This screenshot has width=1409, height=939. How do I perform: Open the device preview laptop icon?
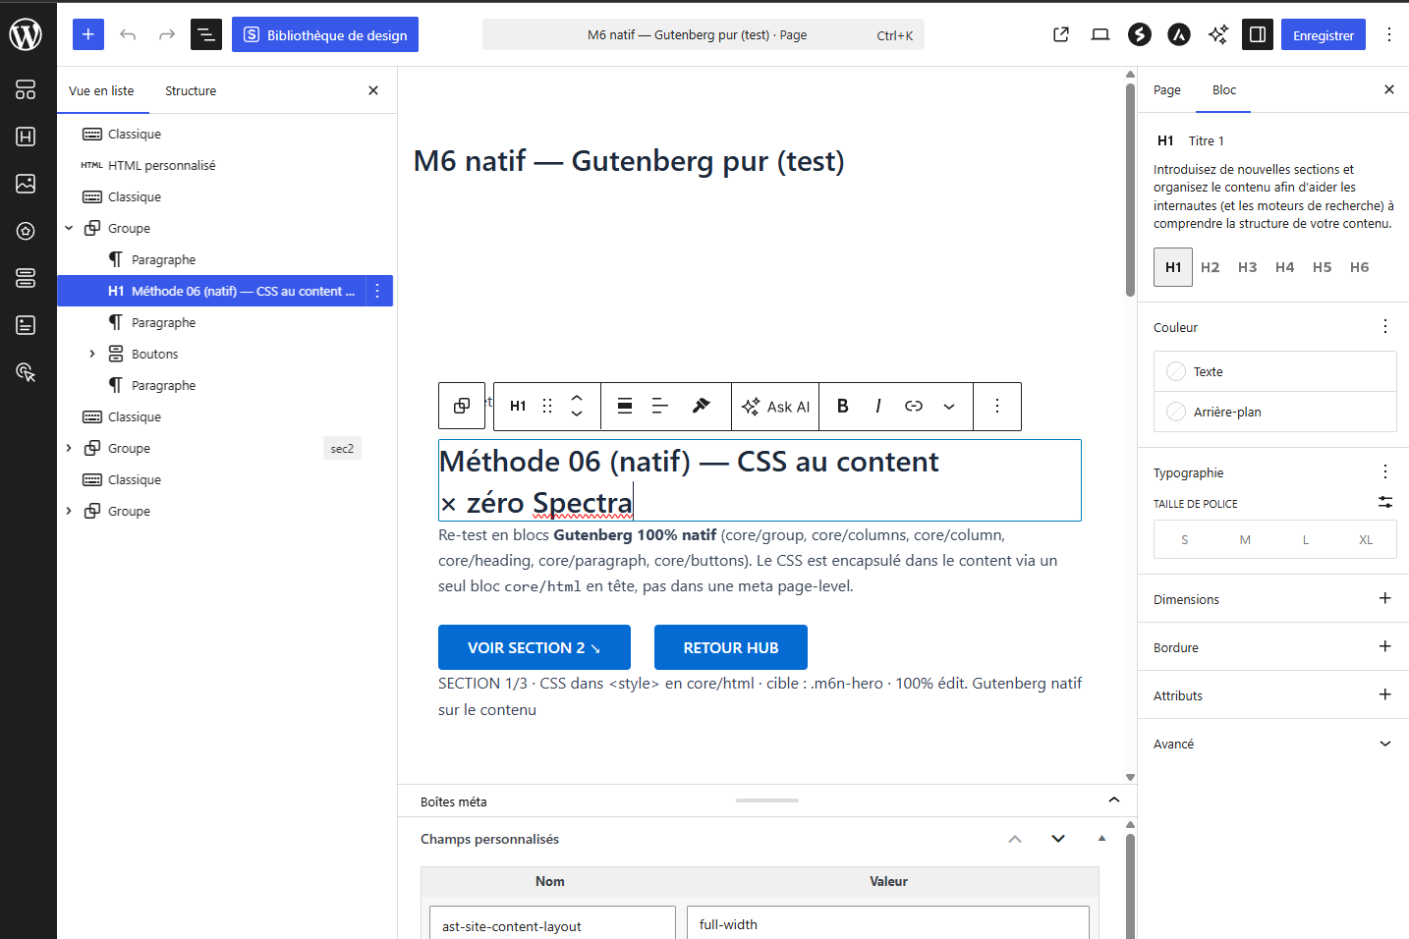(x=1100, y=34)
